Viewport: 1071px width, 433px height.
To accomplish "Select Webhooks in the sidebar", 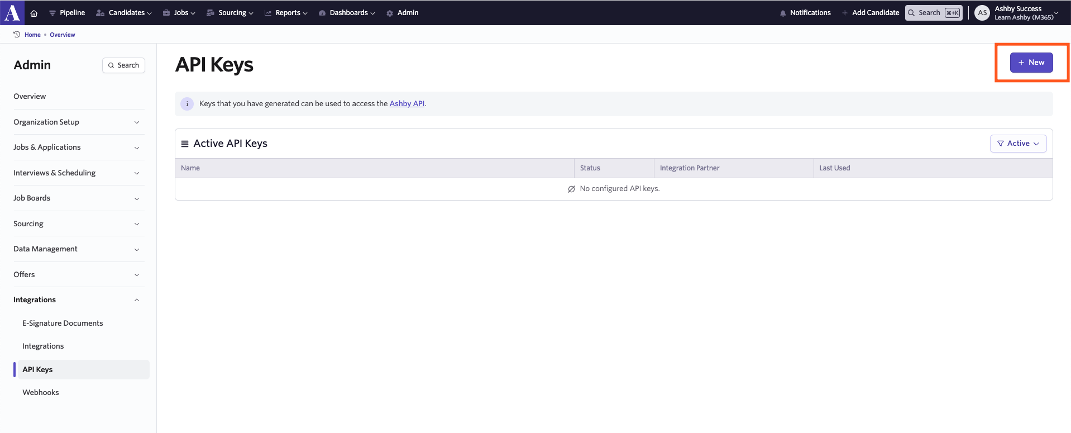I will click(41, 393).
